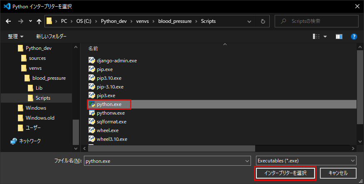This screenshot has height=184, width=364.
Task: Select Windows.old folder in tree
Action: pyautogui.click(x=40, y=118)
